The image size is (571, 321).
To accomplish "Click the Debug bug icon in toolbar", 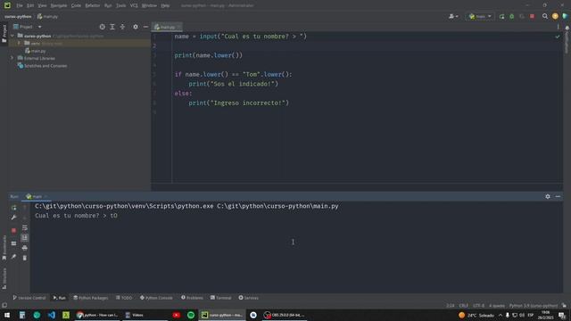I will coord(511,16).
